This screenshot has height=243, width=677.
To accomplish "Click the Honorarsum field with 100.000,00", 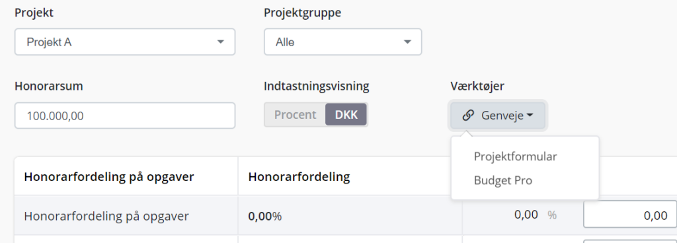I will [x=125, y=116].
